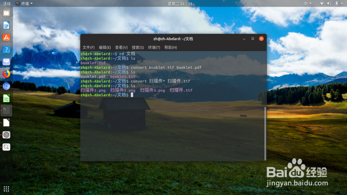Image resolution: width=347 pixels, height=195 pixels.
Task: Open the 搜索(S) menu
Action: pos(138,48)
